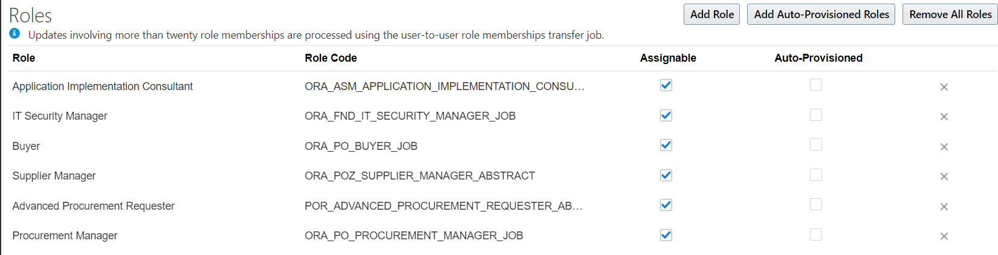Click the blue information icon below Roles
The image size is (998, 255).
[15, 34]
